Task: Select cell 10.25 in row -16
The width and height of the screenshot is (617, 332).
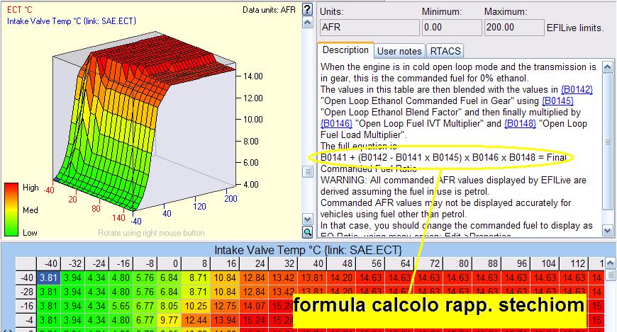Action: pyautogui.click(x=196, y=306)
